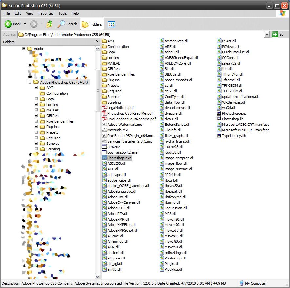
Task: Select the PSArt.dll icon
Action: 219,41
